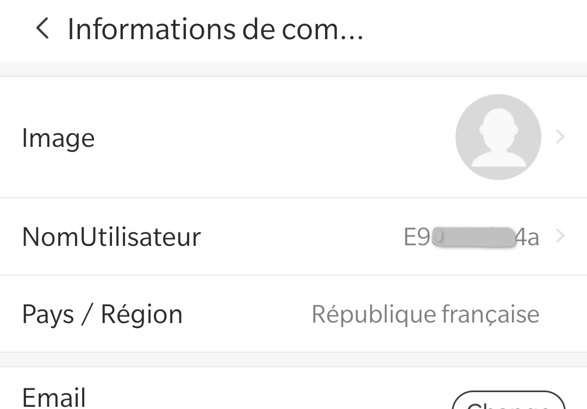Image resolution: width=587 pixels, height=409 pixels.
Task: Tap the blurred part of the username
Action: tap(476, 238)
